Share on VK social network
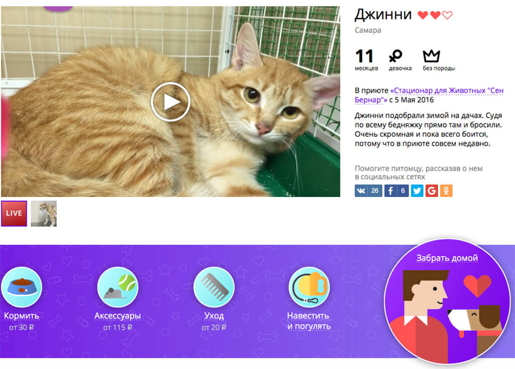515x369 pixels. [x=368, y=191]
